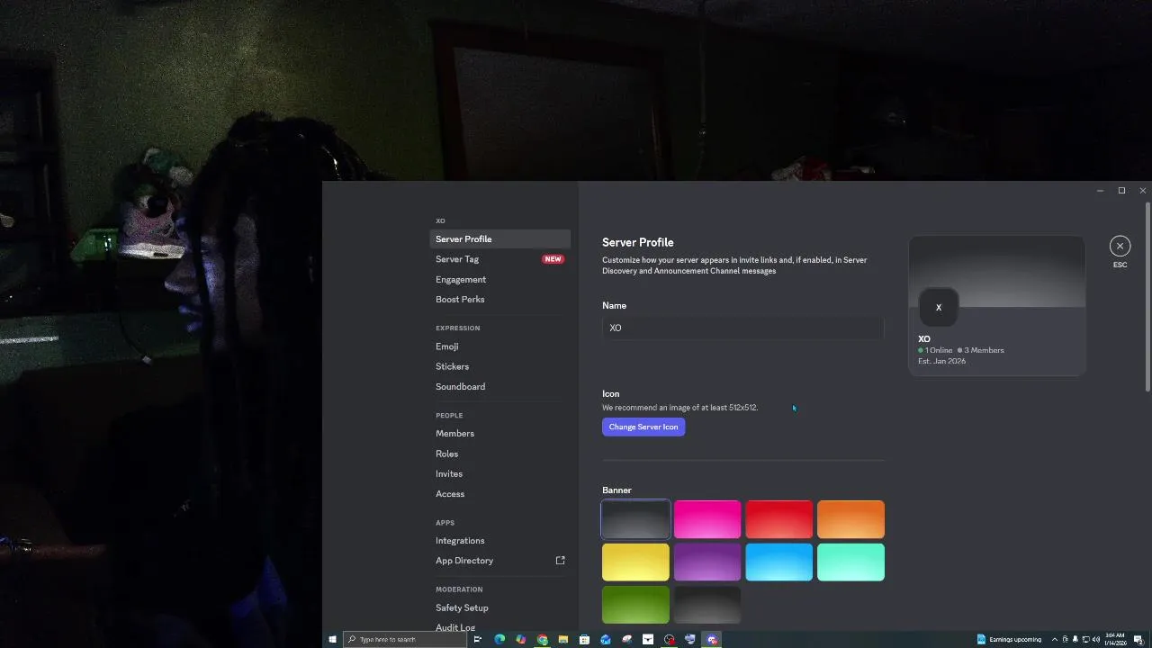Select the green banner color
1152x648 pixels.
click(x=635, y=605)
